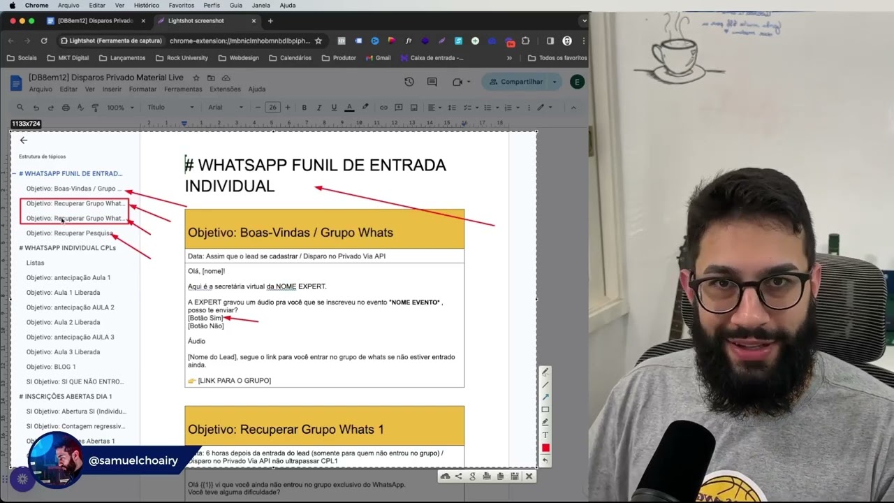
Task: Go to outline item Objetivo: Recuperar Pesquisa
Action: click(x=69, y=233)
